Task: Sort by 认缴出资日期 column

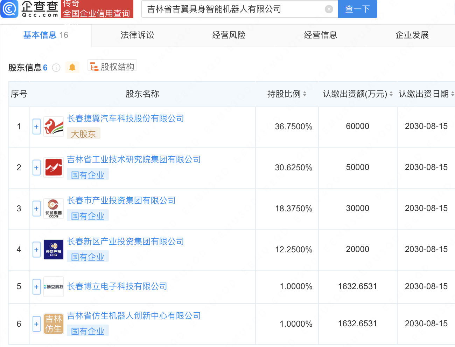Action: (453, 94)
